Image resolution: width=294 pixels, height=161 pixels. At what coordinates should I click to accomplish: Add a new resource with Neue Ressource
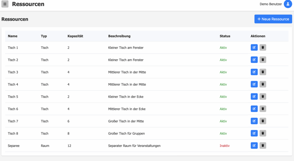point(273,19)
